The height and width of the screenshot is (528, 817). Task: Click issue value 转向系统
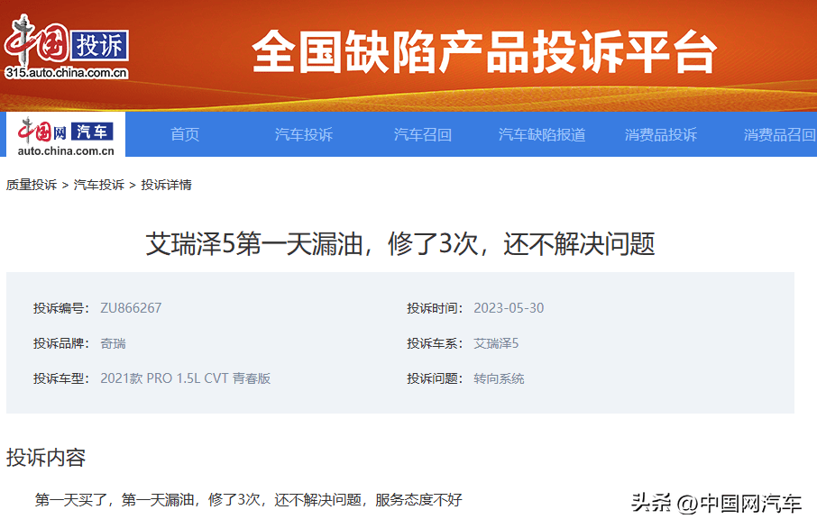click(x=499, y=378)
